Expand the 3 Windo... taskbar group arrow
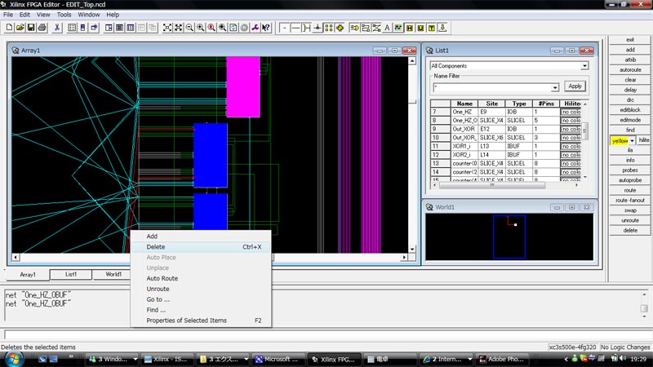Image resolution: width=653 pixels, height=367 pixels. tap(135, 359)
